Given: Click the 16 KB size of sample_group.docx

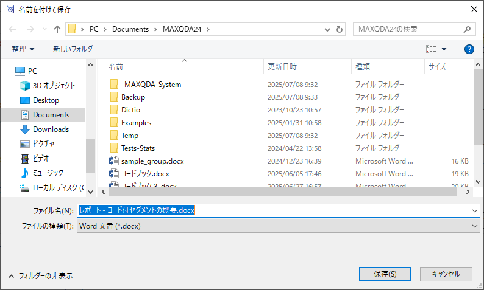Looking at the screenshot, I should pos(460,161).
